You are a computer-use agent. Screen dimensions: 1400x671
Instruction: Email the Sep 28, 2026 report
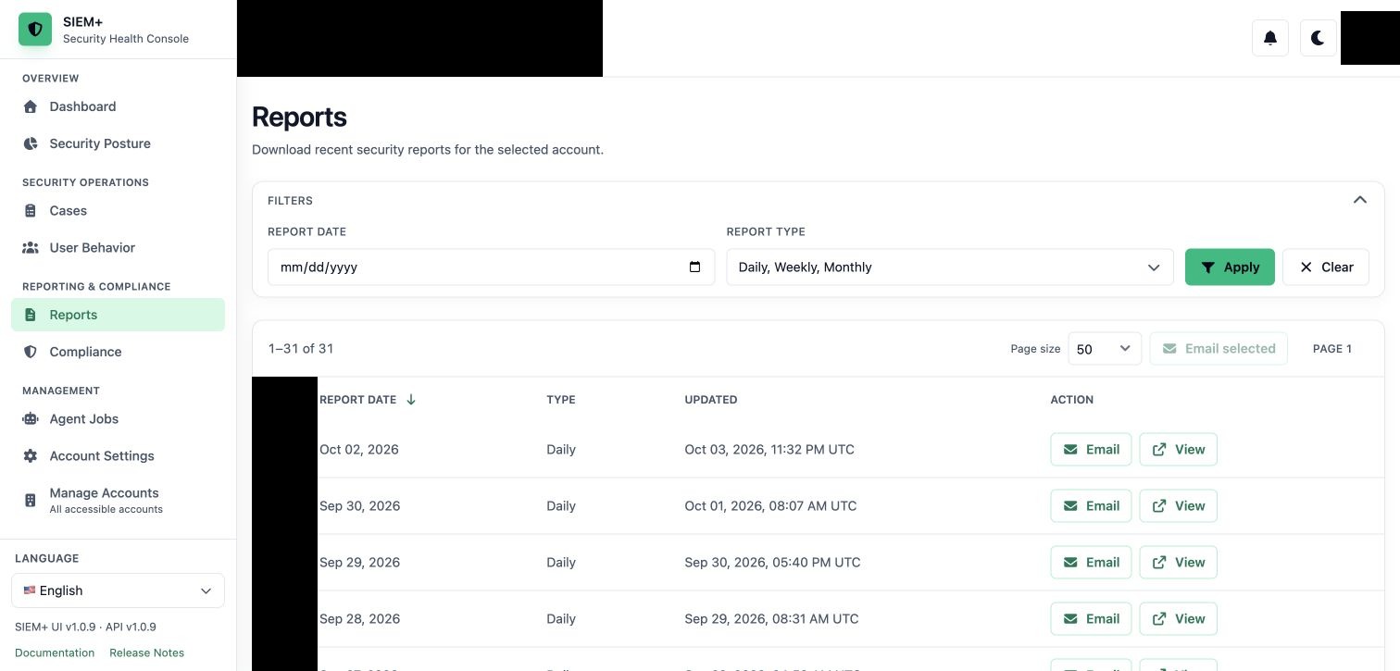tap(1091, 619)
